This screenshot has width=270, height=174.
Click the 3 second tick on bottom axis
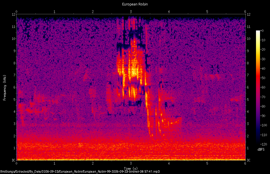131,163
